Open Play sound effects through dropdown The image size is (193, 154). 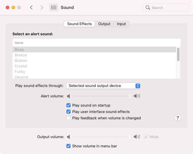point(103,86)
